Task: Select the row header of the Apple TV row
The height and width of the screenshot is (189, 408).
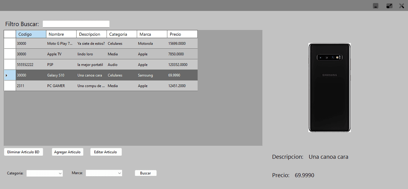Action: 10,54
